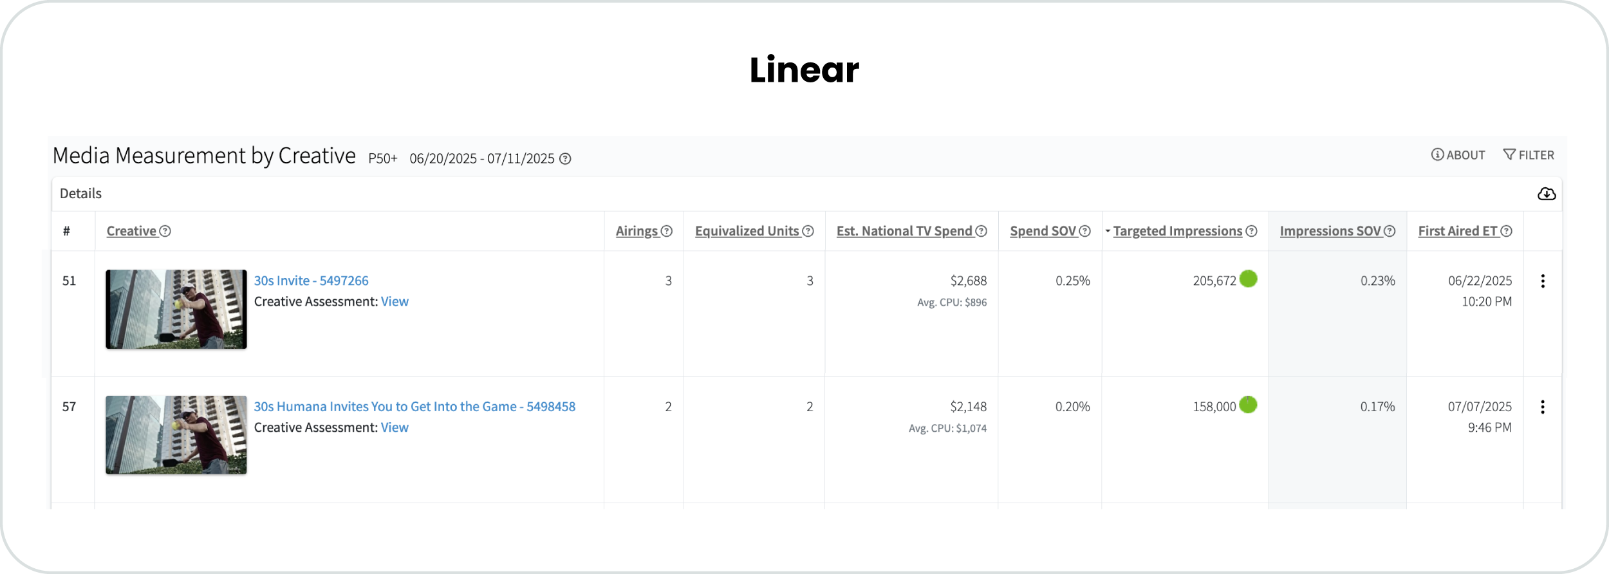1609x574 pixels.
Task: Open the ABOUT info panel
Action: click(1458, 155)
